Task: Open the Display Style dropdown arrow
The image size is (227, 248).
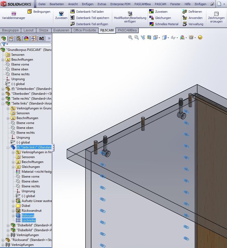Action: [168, 38]
